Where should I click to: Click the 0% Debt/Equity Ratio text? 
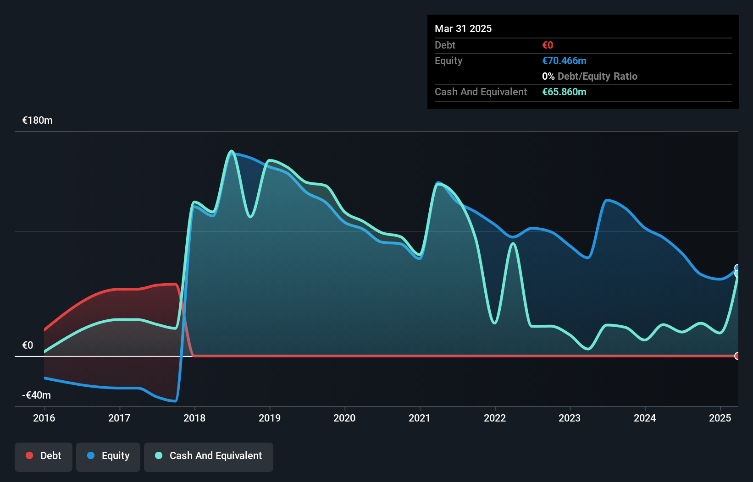pyautogui.click(x=590, y=76)
